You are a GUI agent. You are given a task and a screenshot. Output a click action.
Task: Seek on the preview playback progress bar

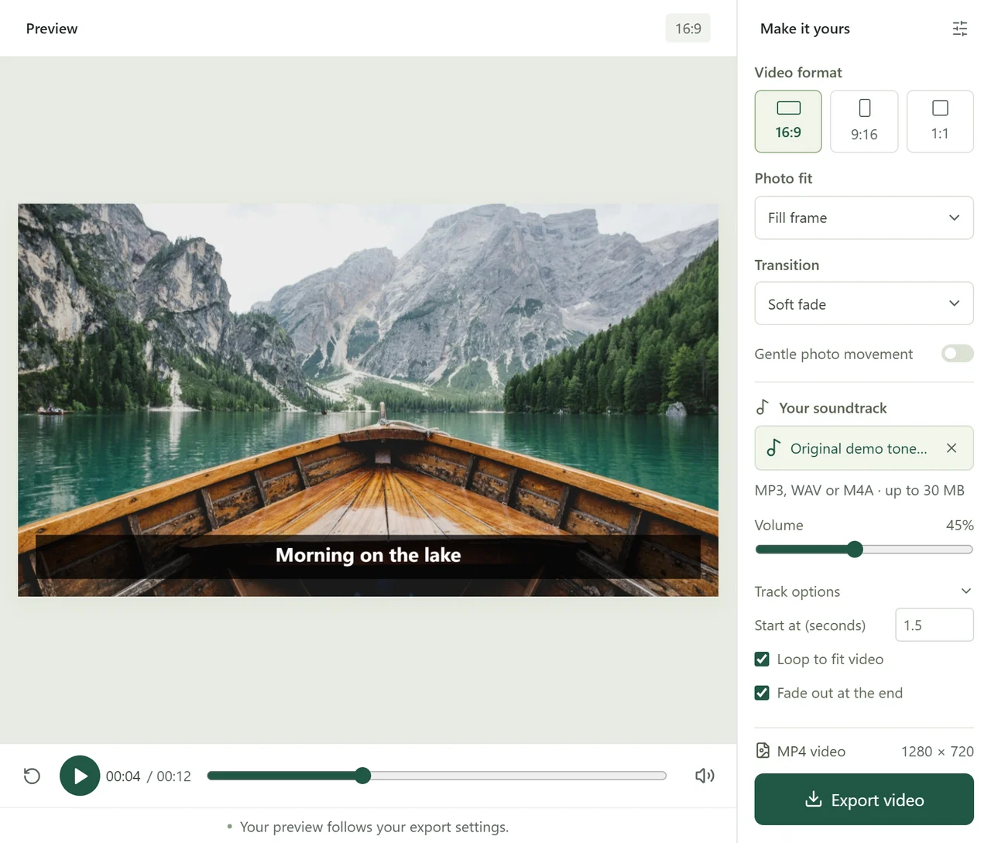[x=437, y=776]
